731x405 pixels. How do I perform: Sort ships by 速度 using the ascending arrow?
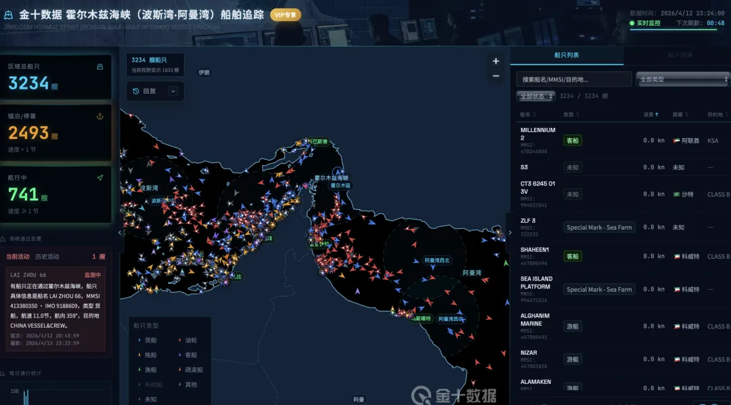click(656, 114)
